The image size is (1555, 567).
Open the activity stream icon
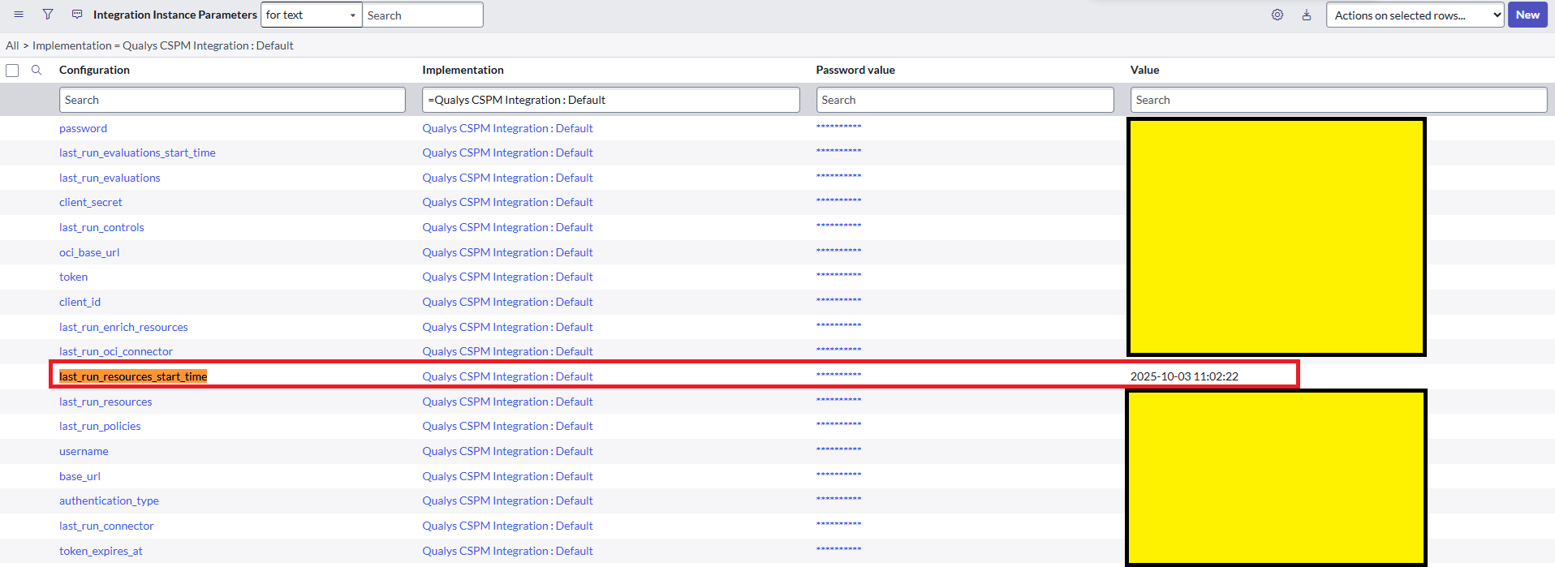pos(77,15)
